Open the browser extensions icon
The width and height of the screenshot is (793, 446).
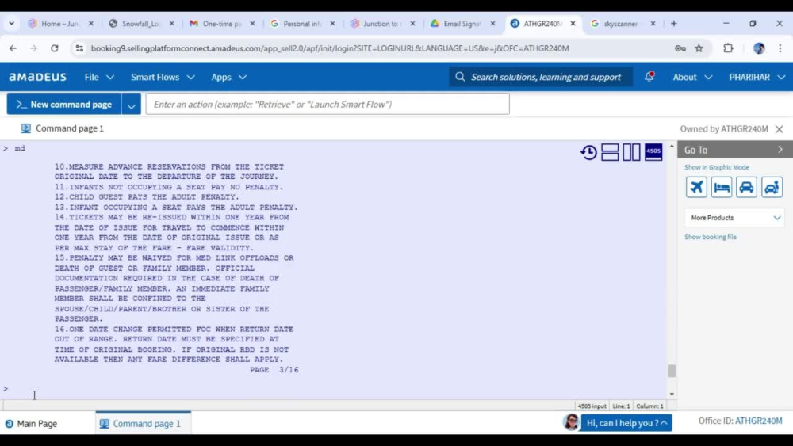pos(728,48)
